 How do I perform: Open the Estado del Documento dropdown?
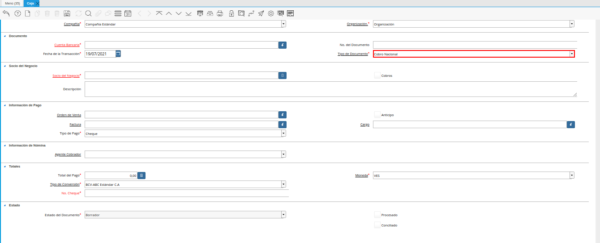[283, 215]
